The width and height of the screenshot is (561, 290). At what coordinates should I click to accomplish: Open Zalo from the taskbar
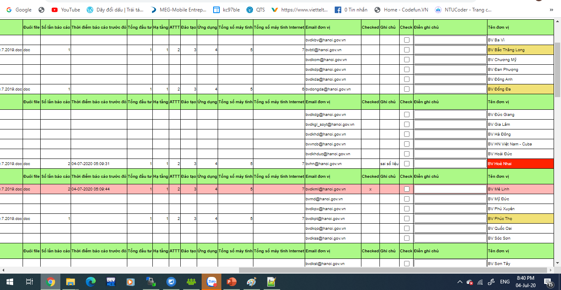[212, 282]
